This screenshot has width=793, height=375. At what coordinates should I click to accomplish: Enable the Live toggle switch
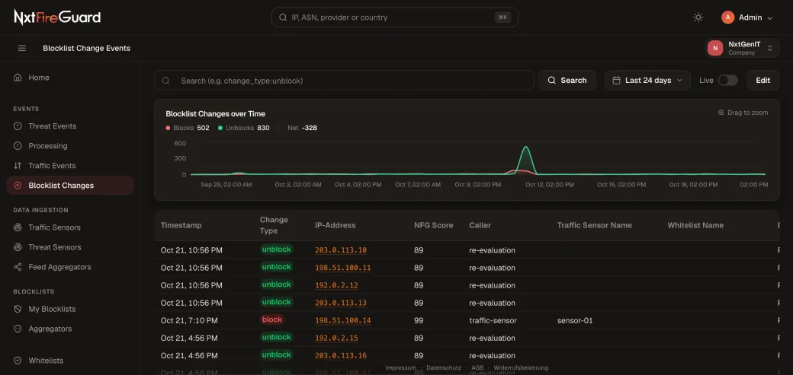[x=727, y=81]
